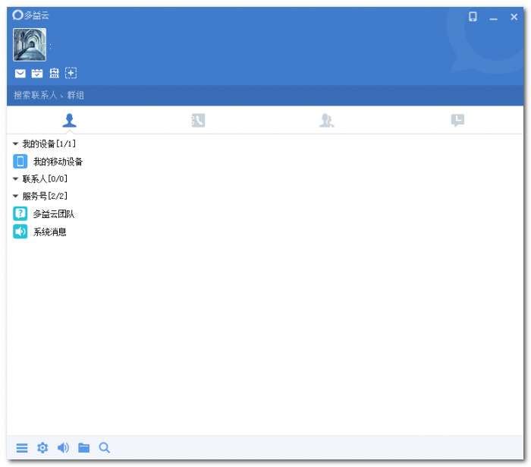Switch to the recent messages tab
531x467 pixels.
pyautogui.click(x=458, y=120)
